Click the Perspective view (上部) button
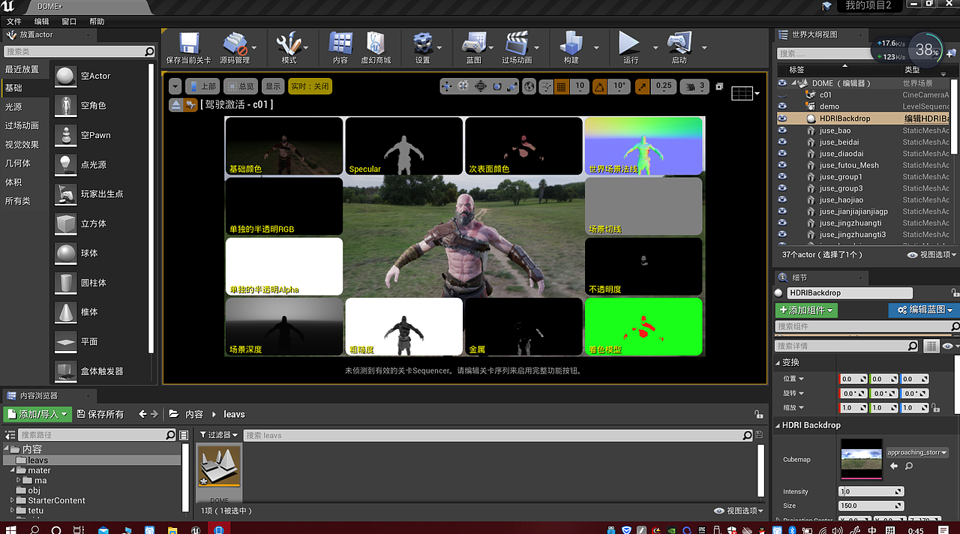The height and width of the screenshot is (534, 960). click(202, 86)
